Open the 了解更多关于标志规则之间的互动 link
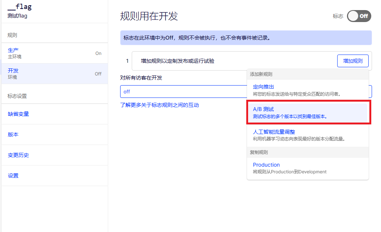 tap(159, 105)
